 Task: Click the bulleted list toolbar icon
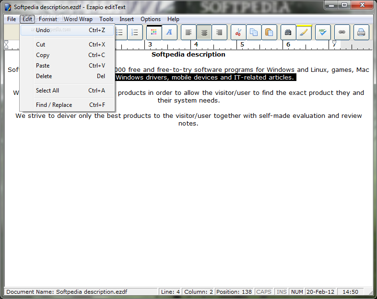(x=120, y=32)
